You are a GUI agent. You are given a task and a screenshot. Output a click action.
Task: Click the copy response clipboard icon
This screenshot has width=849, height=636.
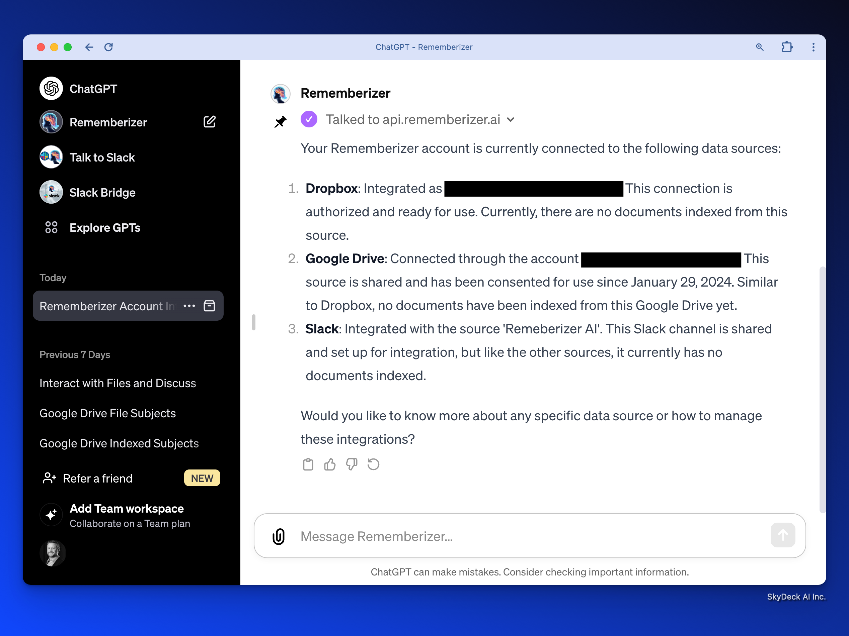(x=308, y=464)
